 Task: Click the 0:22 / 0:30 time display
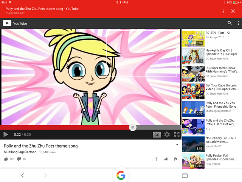click(x=22, y=135)
